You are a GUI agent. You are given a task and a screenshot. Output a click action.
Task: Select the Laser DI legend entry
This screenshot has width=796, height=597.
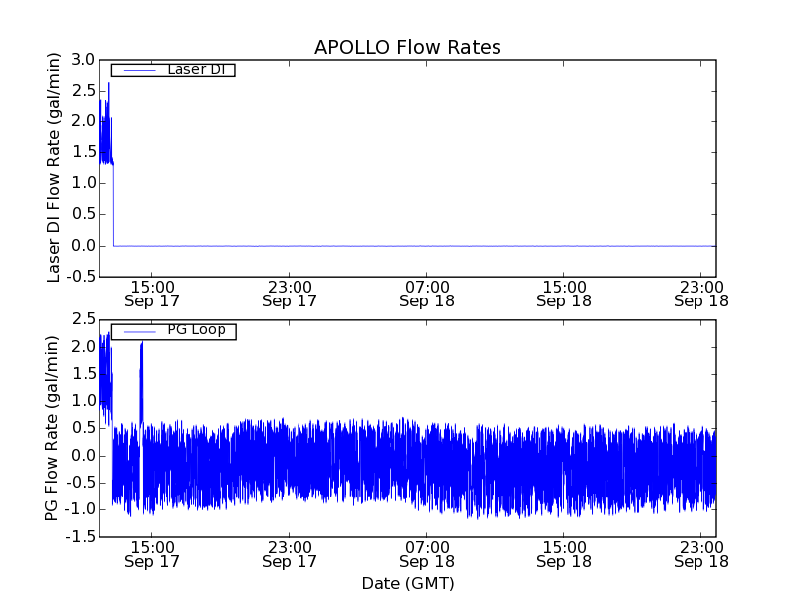(173, 69)
